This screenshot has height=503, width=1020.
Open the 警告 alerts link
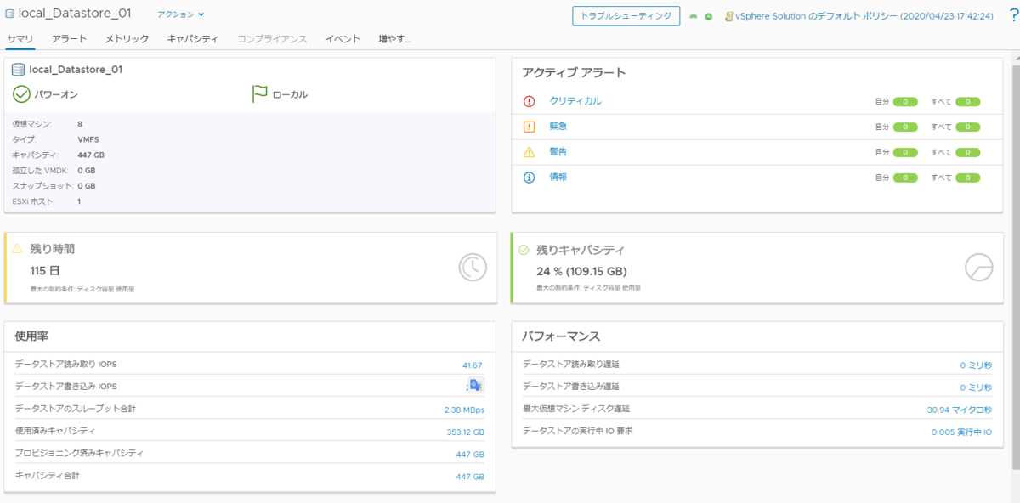click(x=558, y=152)
